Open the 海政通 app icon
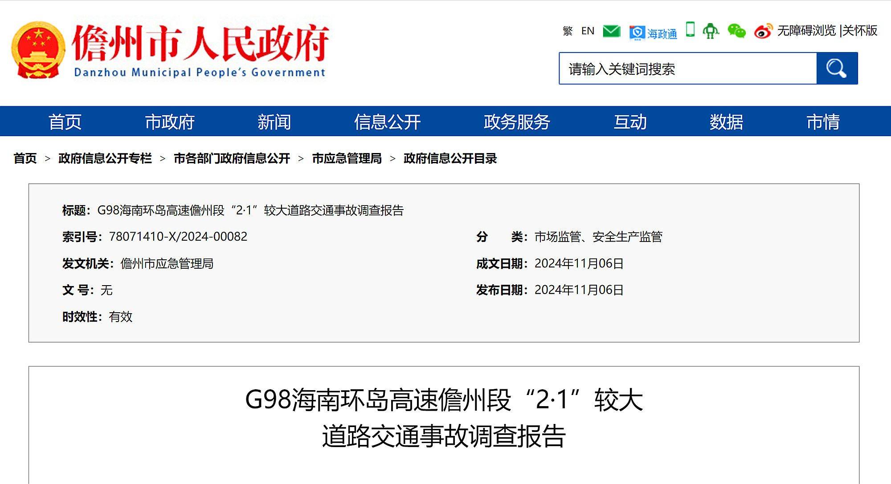This screenshot has width=891, height=484. click(x=653, y=32)
